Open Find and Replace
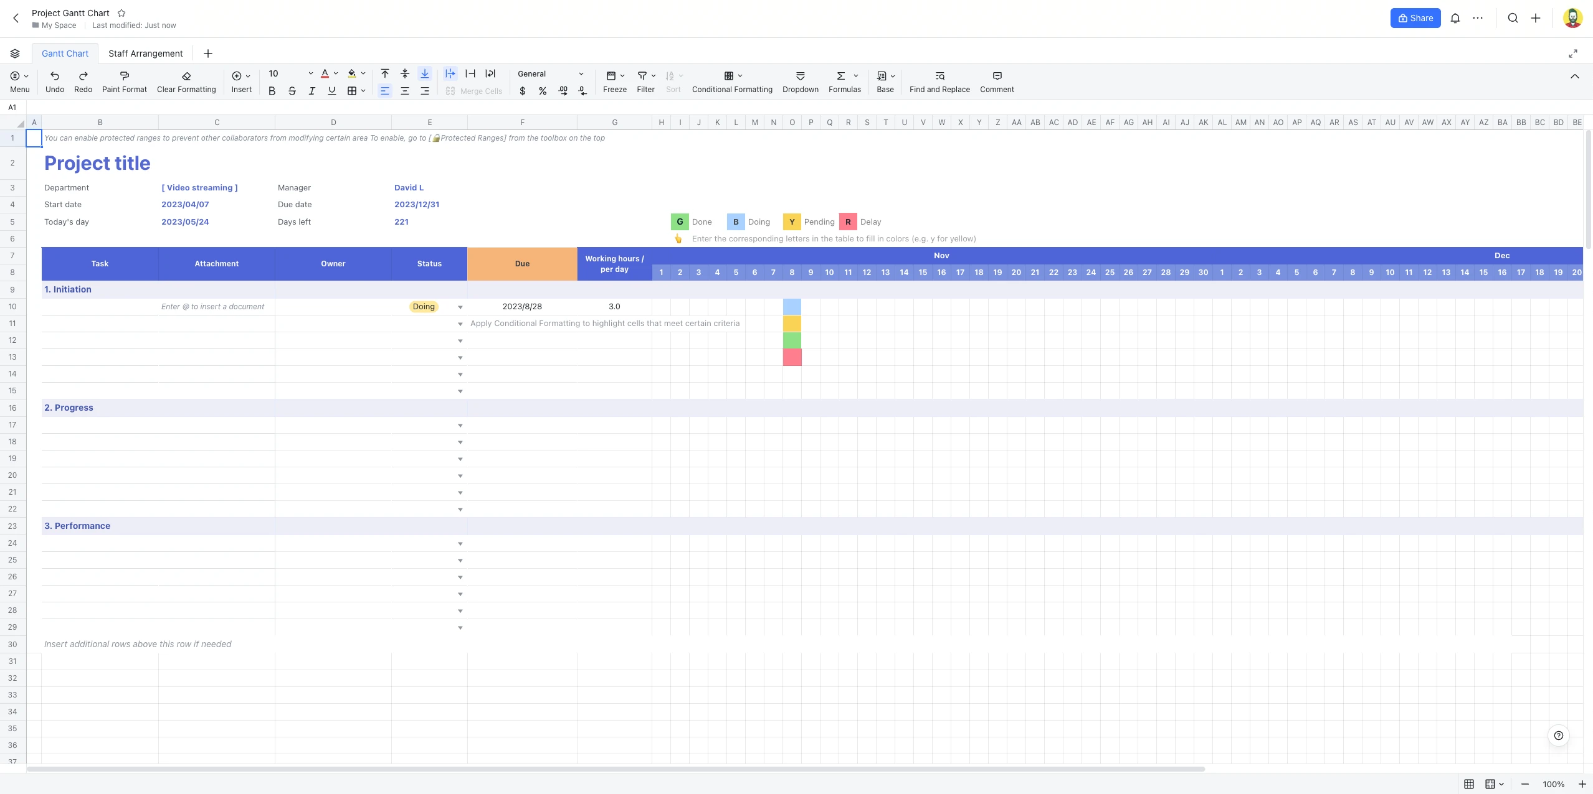 coord(938,82)
